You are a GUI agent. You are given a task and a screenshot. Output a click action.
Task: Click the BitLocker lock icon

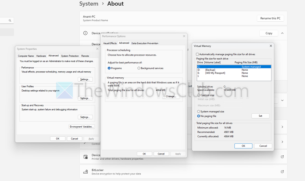click(x=85, y=172)
